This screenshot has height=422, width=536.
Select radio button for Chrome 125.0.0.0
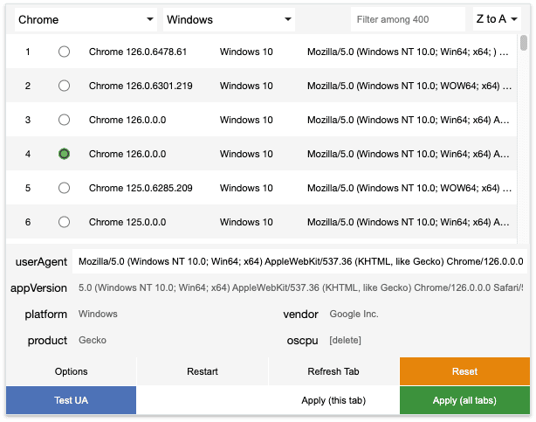64,222
